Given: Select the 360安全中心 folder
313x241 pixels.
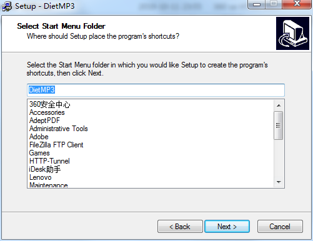Looking at the screenshot, I should [x=50, y=104].
